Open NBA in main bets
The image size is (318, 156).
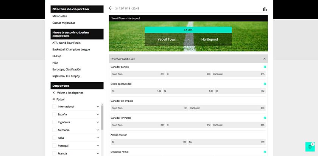55,63
